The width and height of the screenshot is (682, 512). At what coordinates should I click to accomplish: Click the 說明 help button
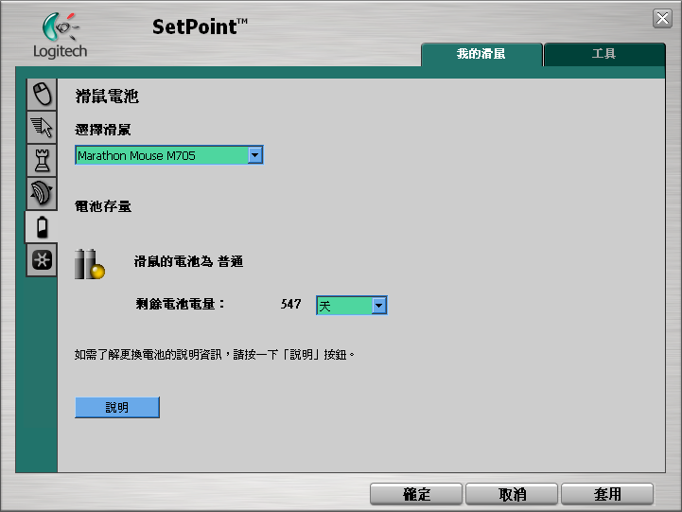pyautogui.click(x=117, y=407)
